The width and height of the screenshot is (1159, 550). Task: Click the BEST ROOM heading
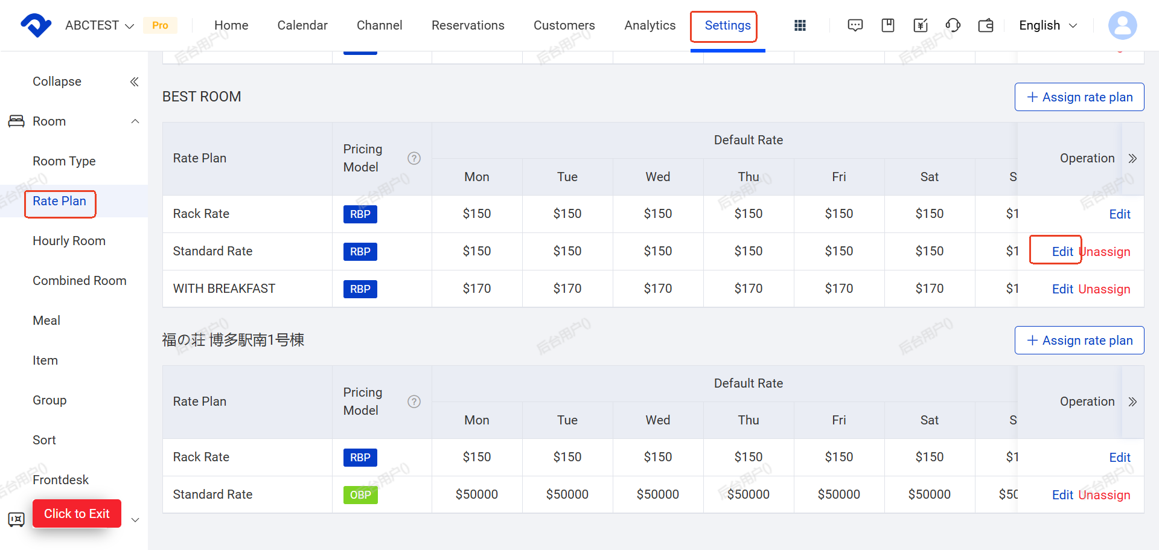point(202,97)
